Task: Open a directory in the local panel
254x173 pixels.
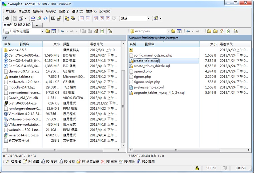Action: click(47, 31)
